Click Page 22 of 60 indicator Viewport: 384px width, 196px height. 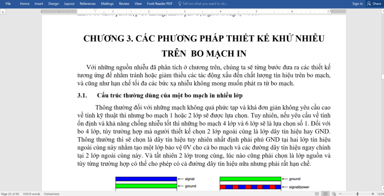10,194
